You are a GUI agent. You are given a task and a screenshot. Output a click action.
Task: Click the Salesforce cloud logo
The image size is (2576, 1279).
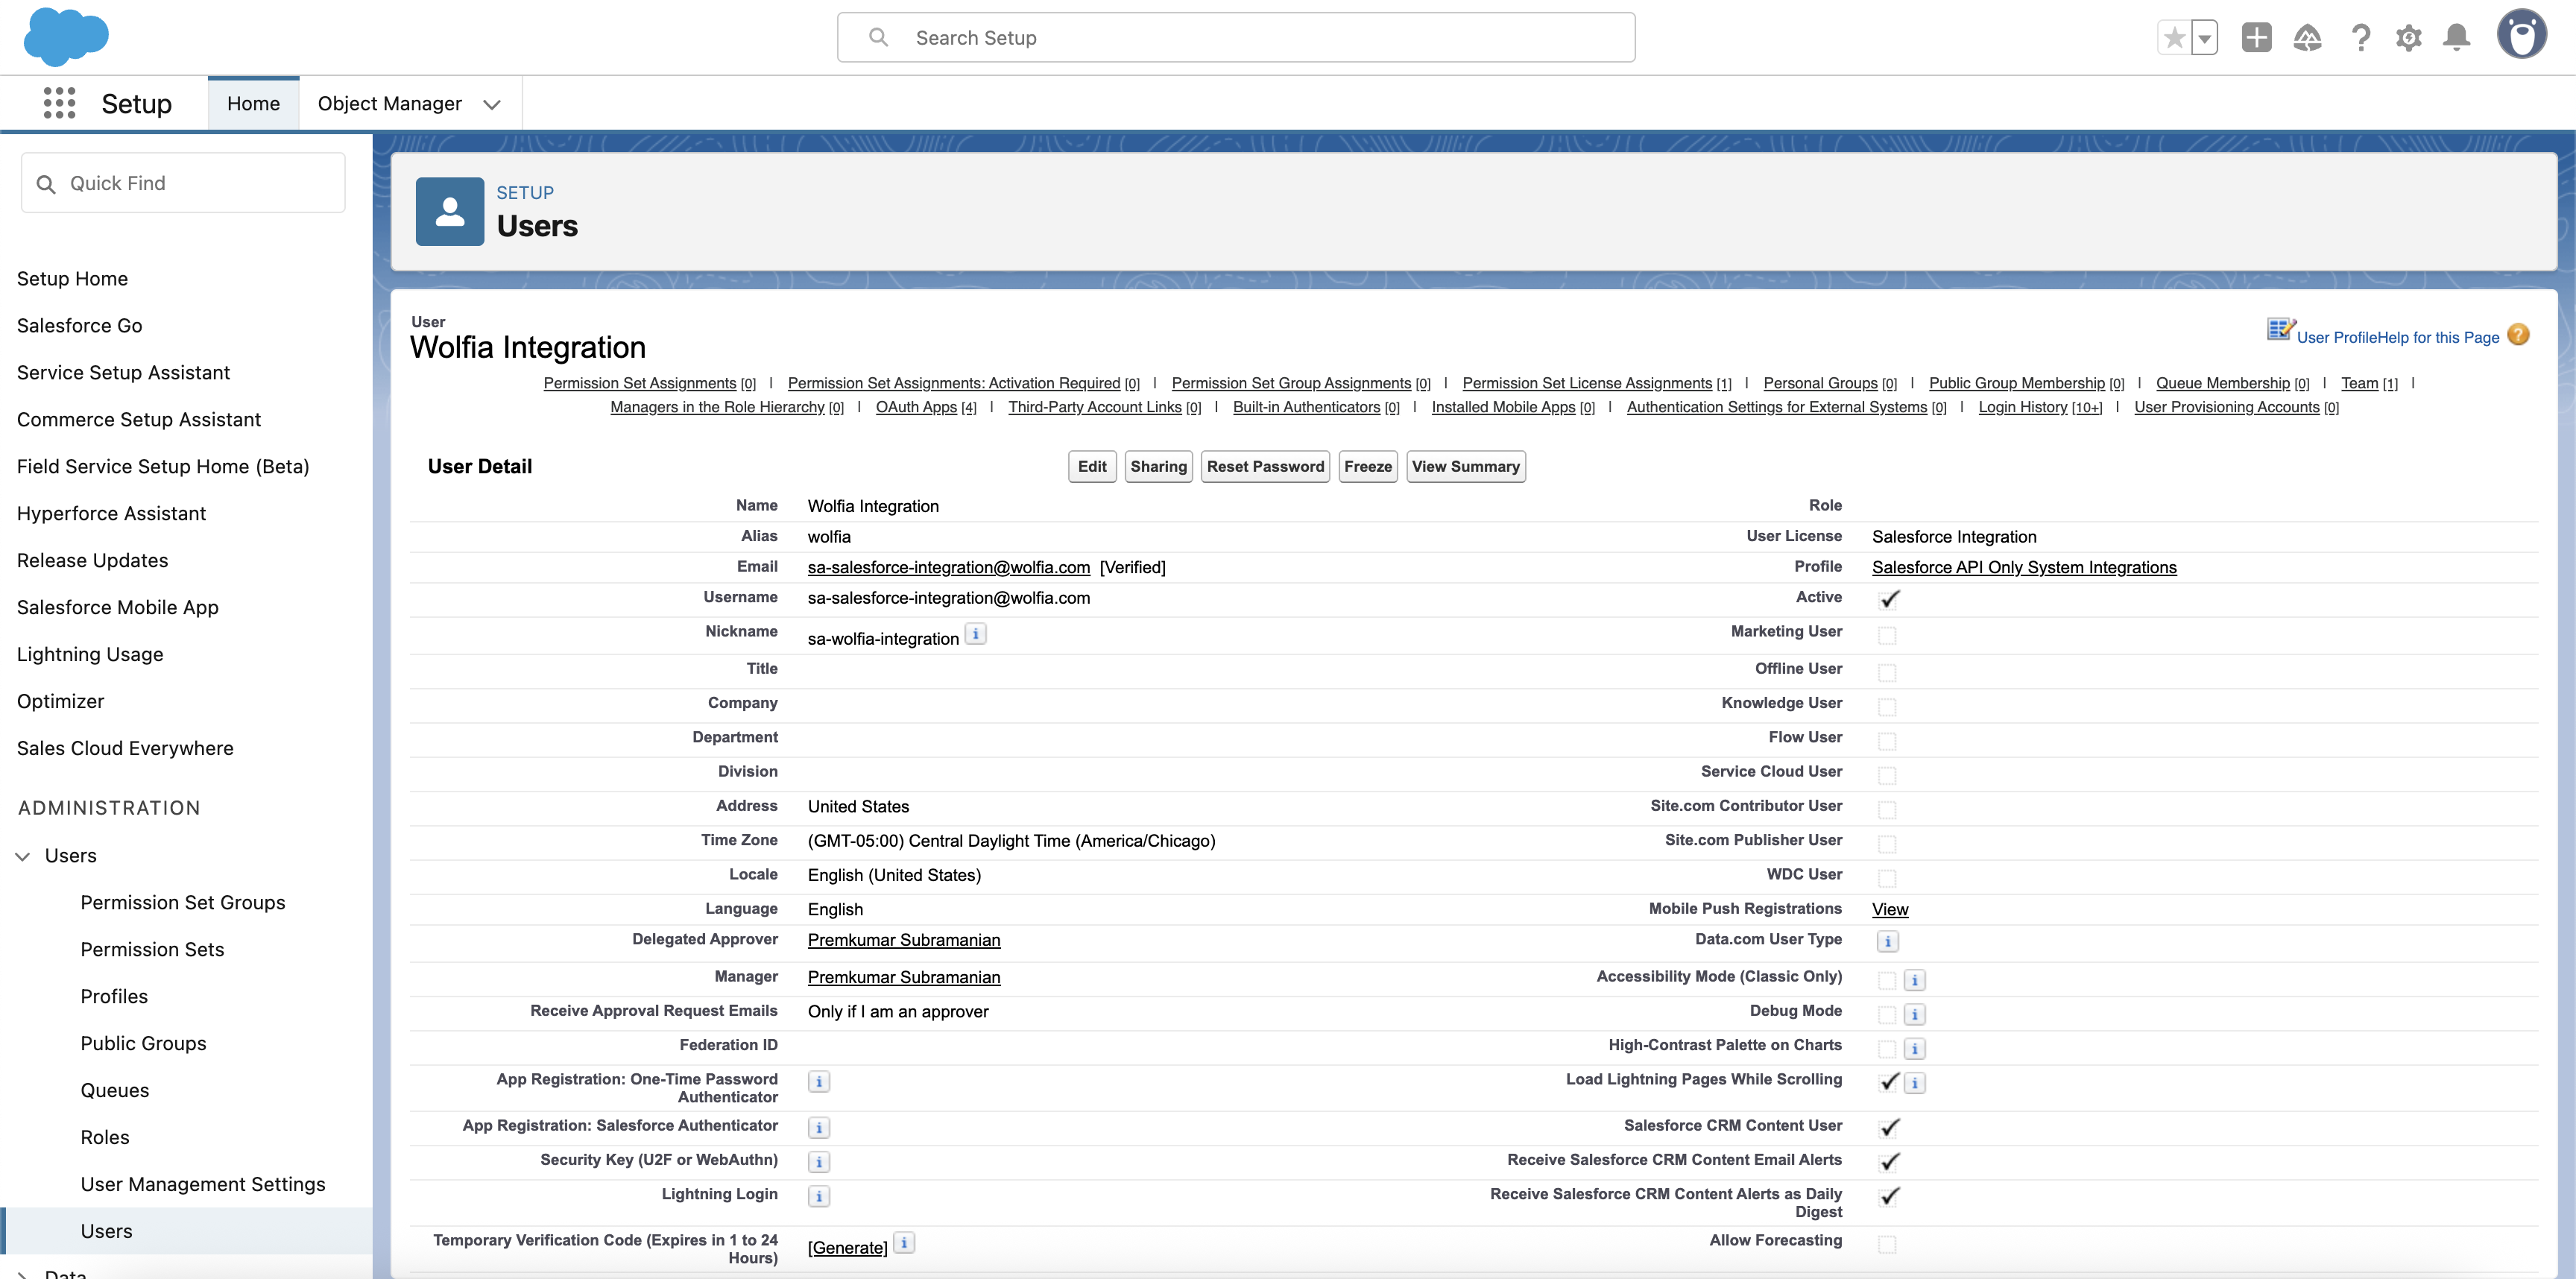coord(66,37)
